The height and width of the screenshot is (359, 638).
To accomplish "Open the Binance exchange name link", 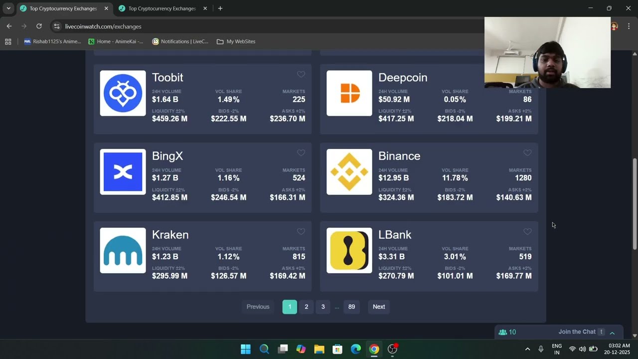I will tap(399, 156).
